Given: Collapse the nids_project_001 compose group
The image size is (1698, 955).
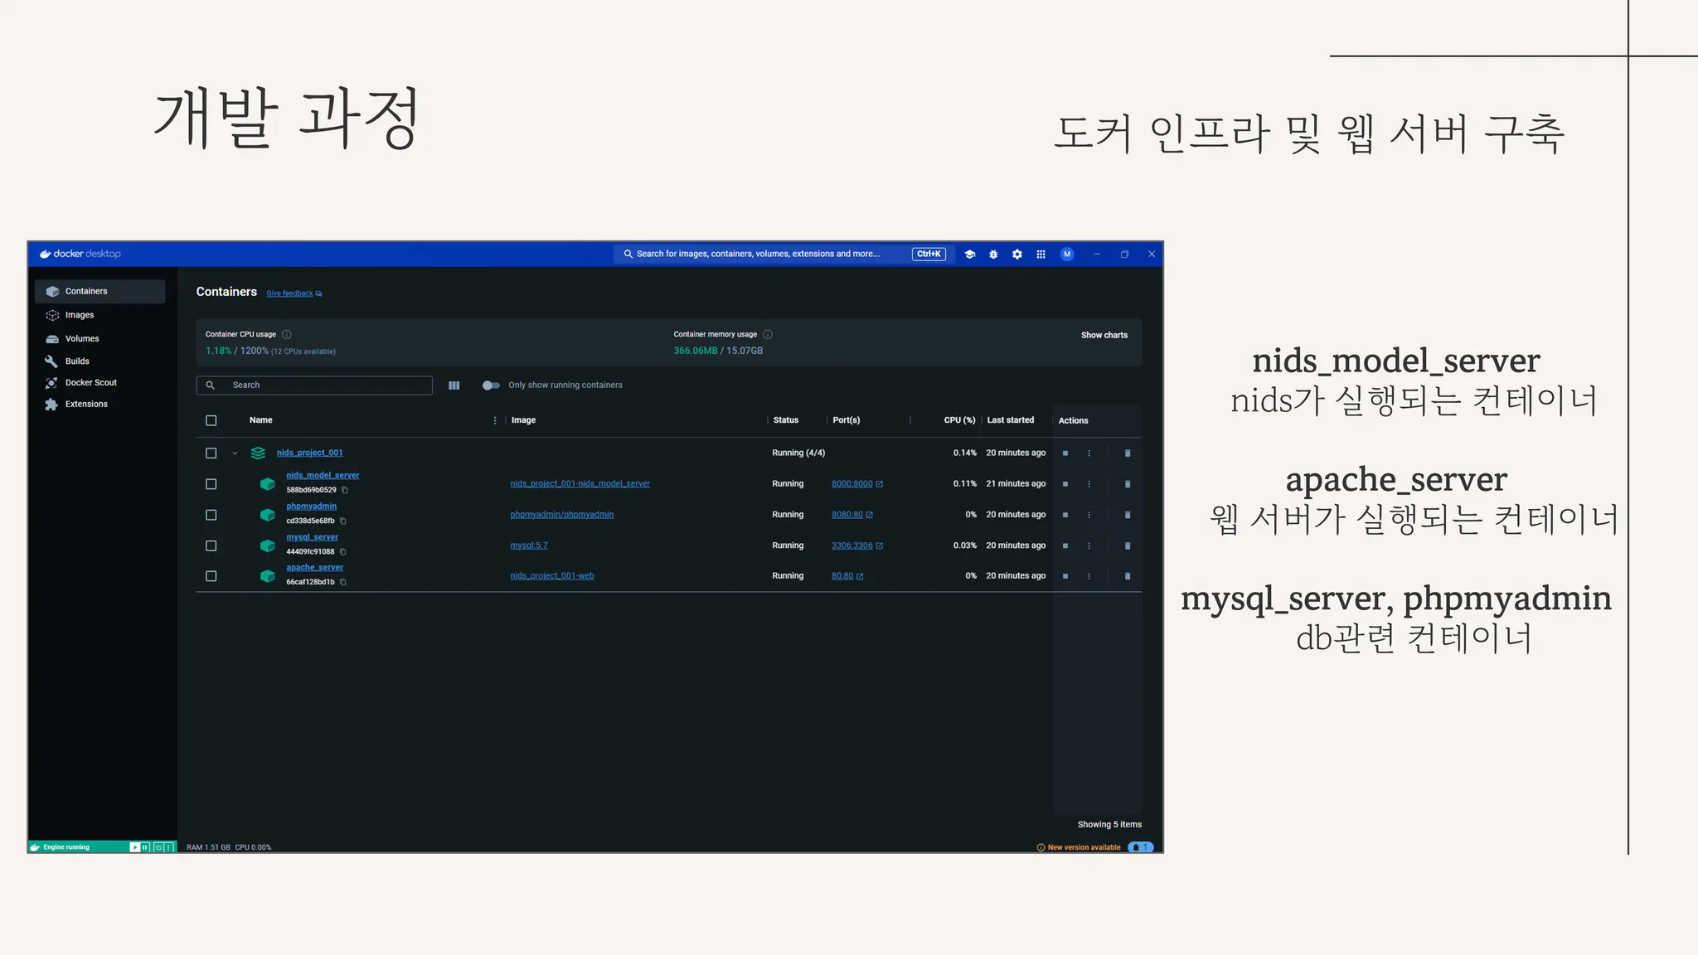Looking at the screenshot, I should [x=235, y=453].
